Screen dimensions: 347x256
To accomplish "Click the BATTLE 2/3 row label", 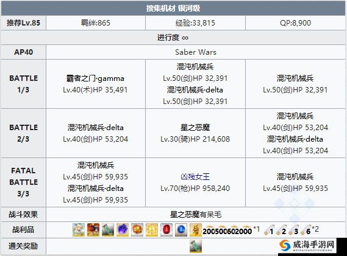I will 23,133.
